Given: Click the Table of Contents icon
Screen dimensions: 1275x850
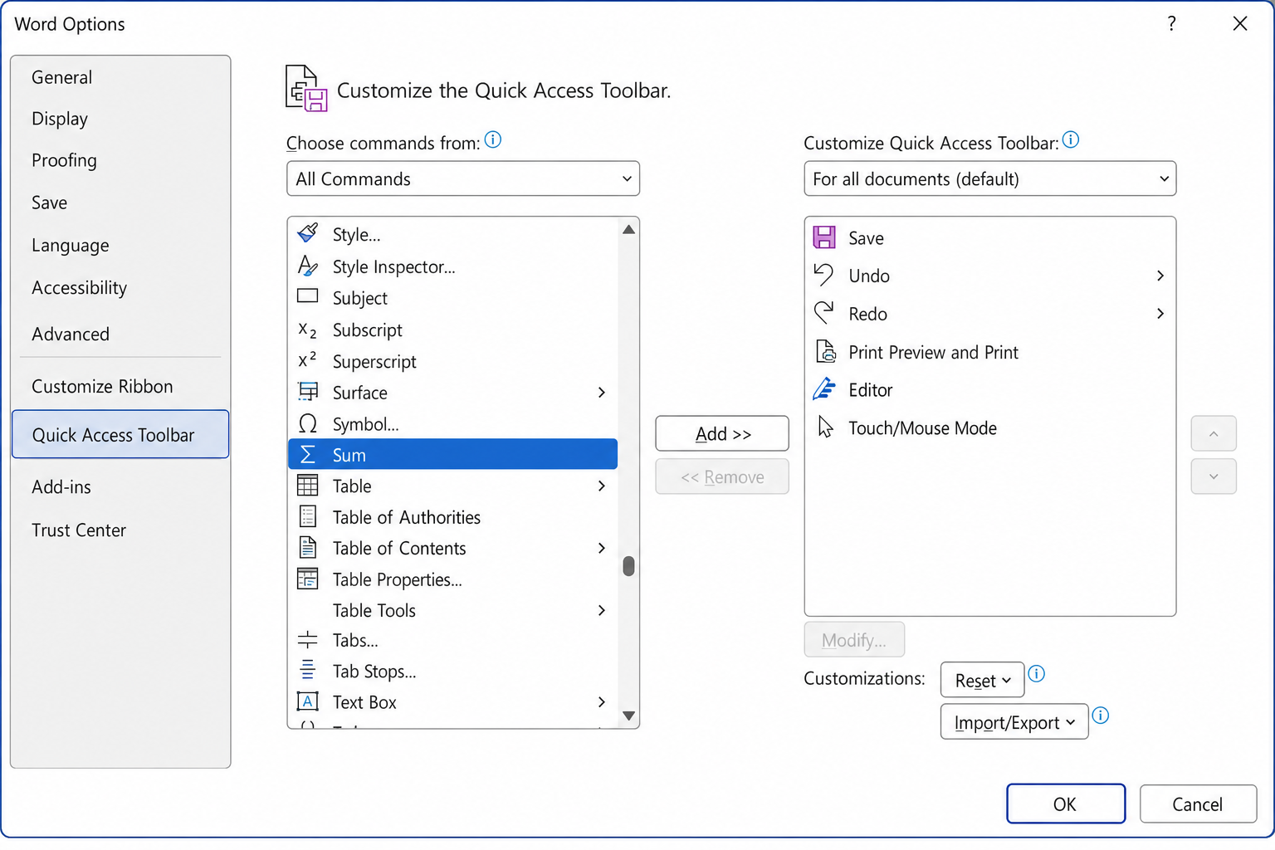Looking at the screenshot, I should point(308,548).
